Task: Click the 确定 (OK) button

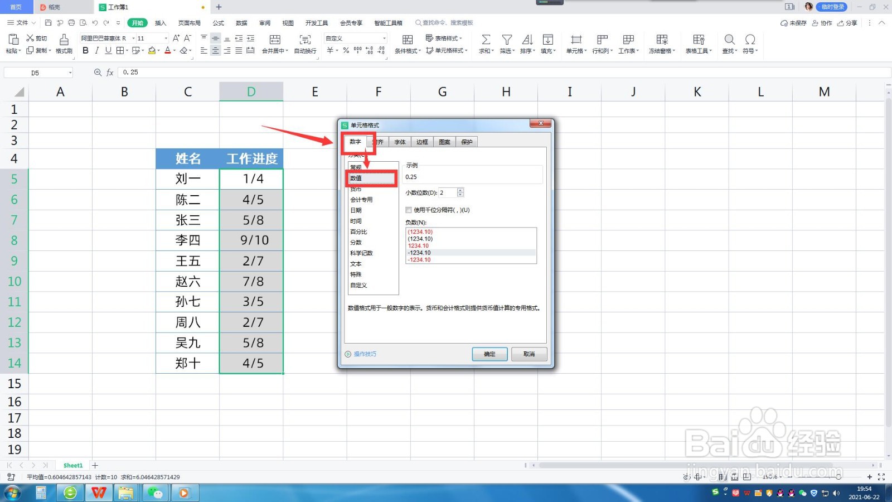Action: click(489, 354)
